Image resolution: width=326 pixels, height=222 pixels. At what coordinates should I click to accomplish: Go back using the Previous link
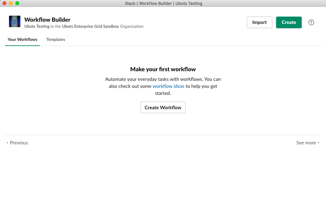tap(19, 143)
